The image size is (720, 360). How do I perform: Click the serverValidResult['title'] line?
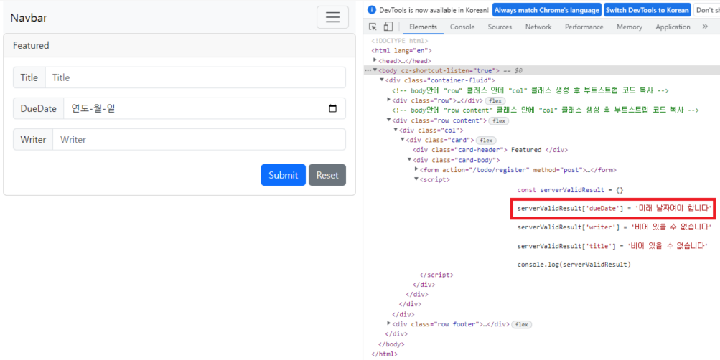[612, 246]
